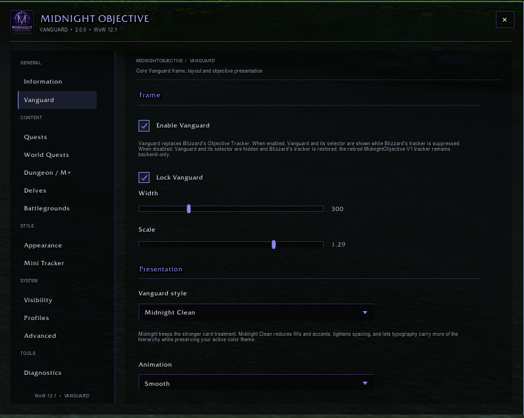Viewport: 524px width, 418px height.
Task: Go to the Quests settings page
Action: (x=36, y=137)
